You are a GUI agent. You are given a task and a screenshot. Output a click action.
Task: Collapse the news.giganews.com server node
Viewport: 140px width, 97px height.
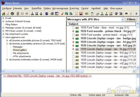point(3,37)
